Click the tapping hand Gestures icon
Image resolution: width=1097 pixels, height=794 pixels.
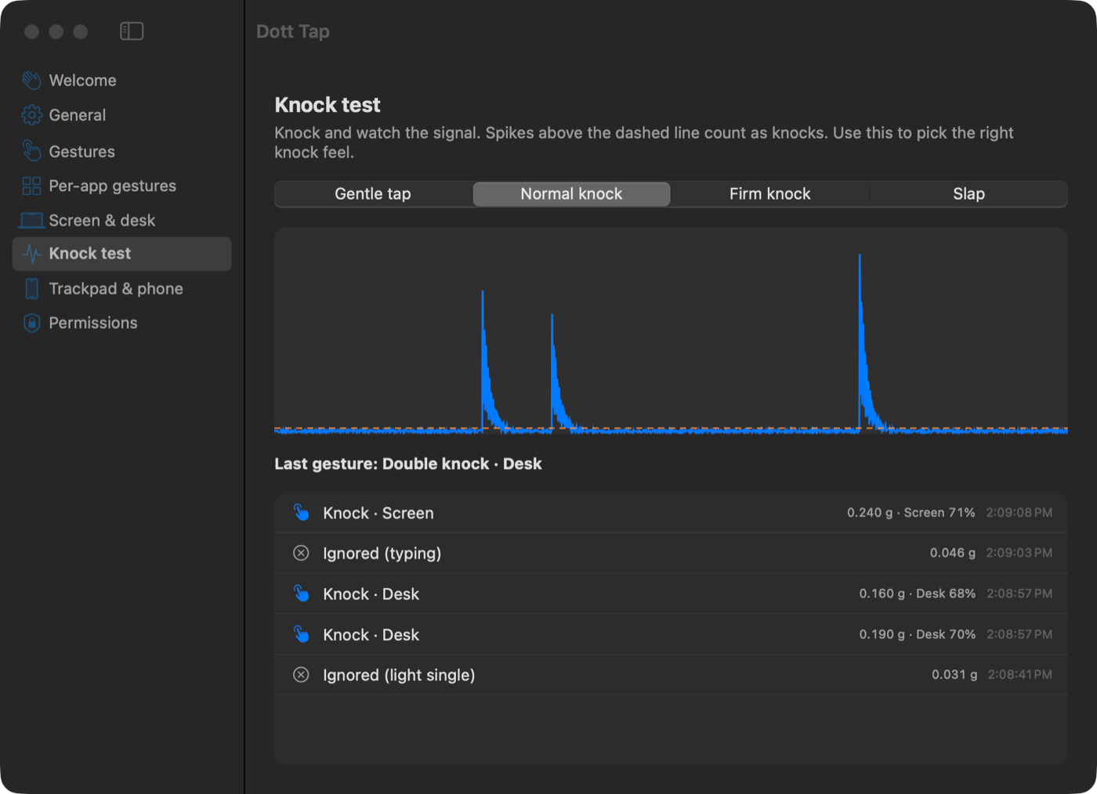31,151
